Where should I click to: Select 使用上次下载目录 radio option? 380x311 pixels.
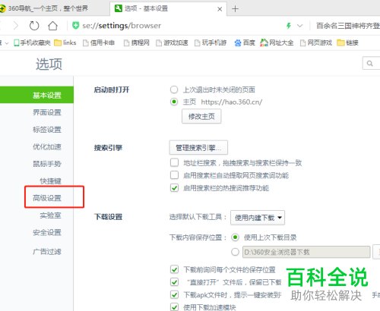[235, 237]
